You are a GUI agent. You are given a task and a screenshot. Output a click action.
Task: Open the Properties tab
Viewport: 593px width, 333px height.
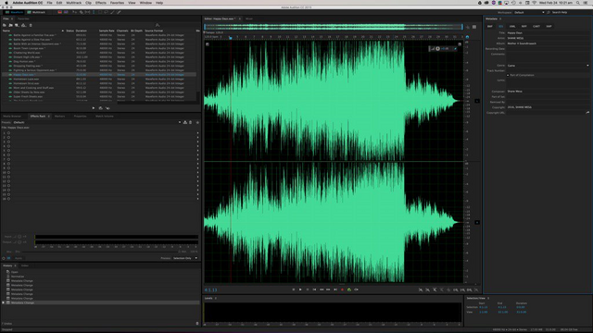pos(81,117)
